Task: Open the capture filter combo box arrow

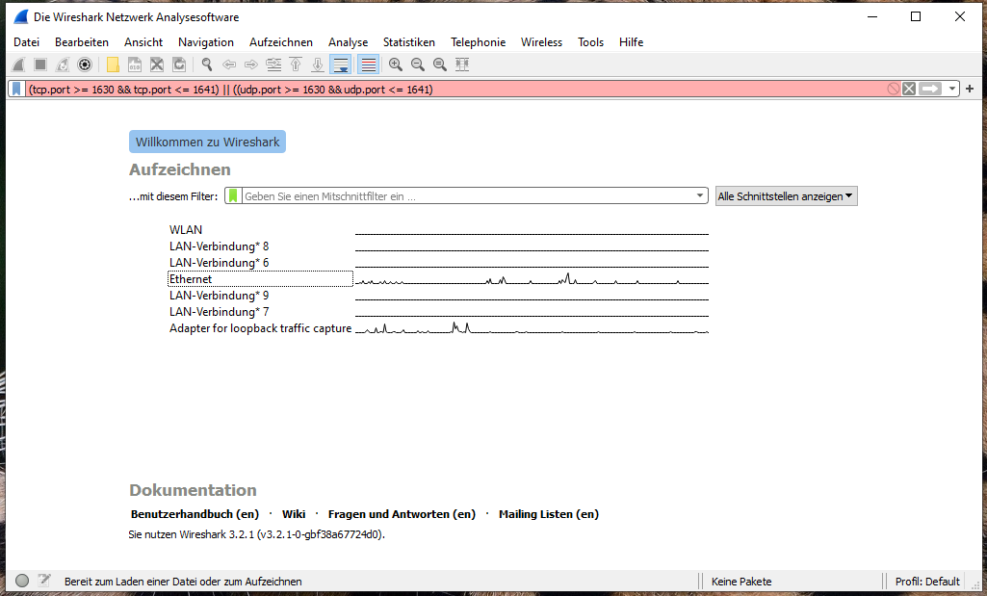Action: (700, 195)
